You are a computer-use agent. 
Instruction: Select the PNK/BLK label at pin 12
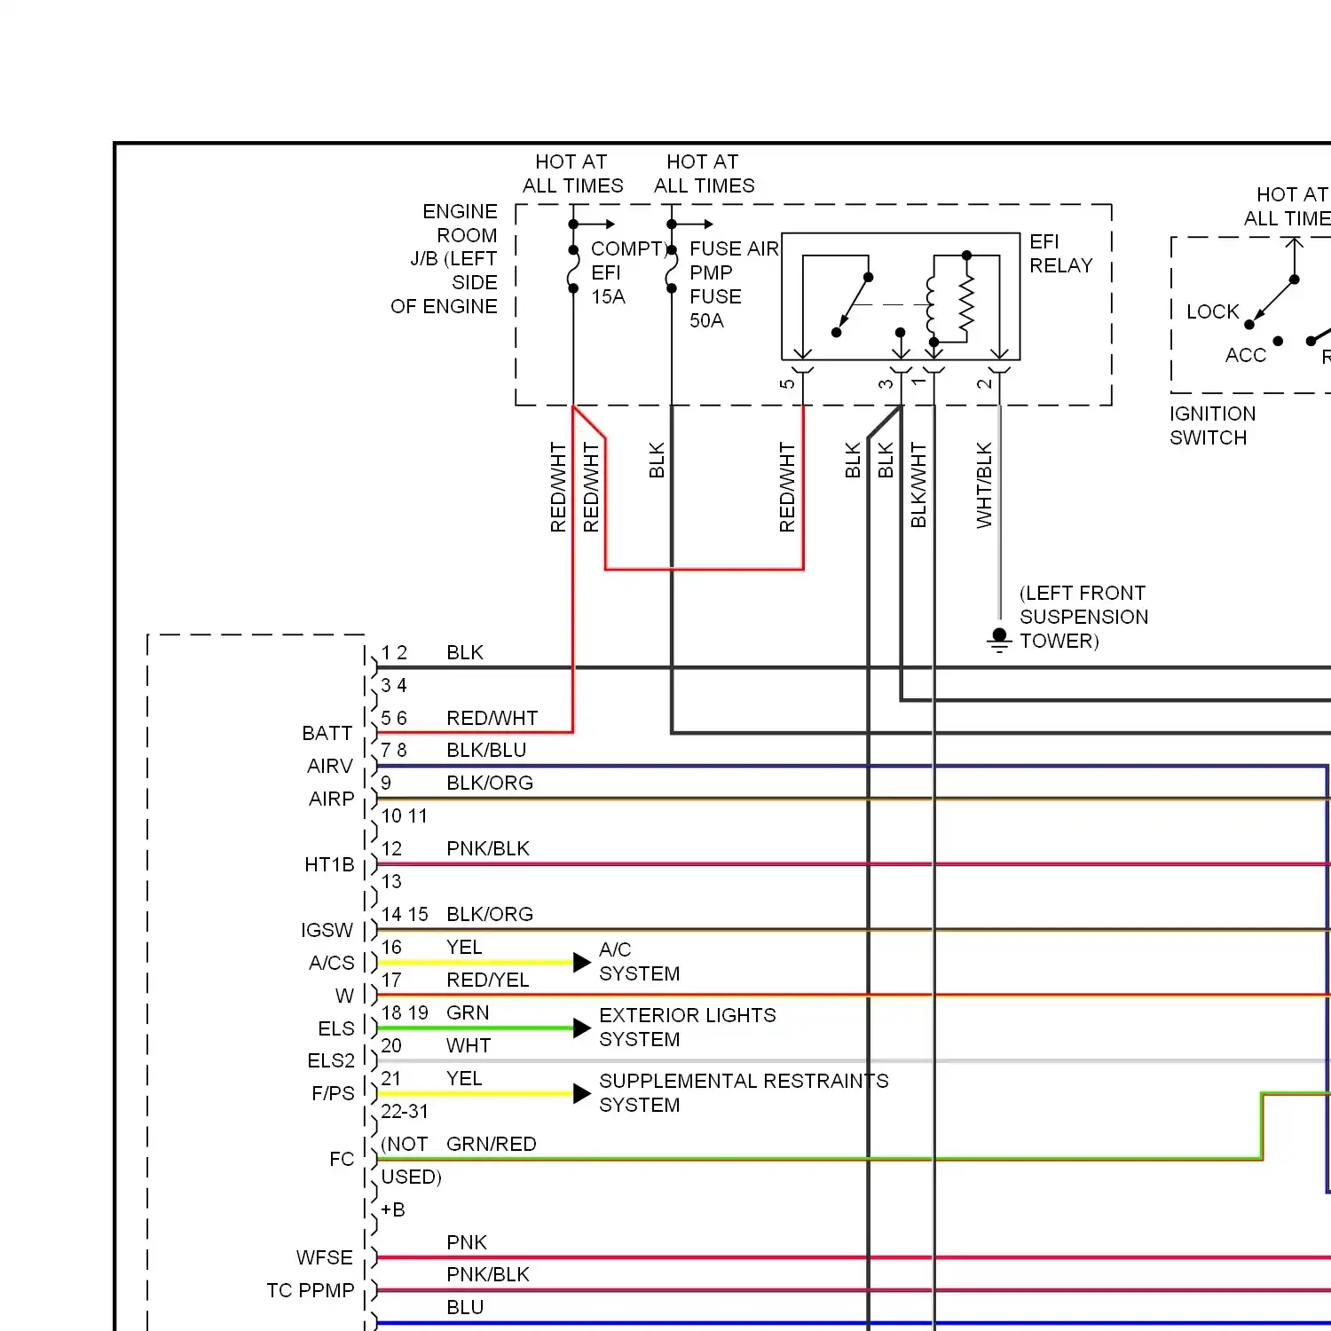[488, 848]
